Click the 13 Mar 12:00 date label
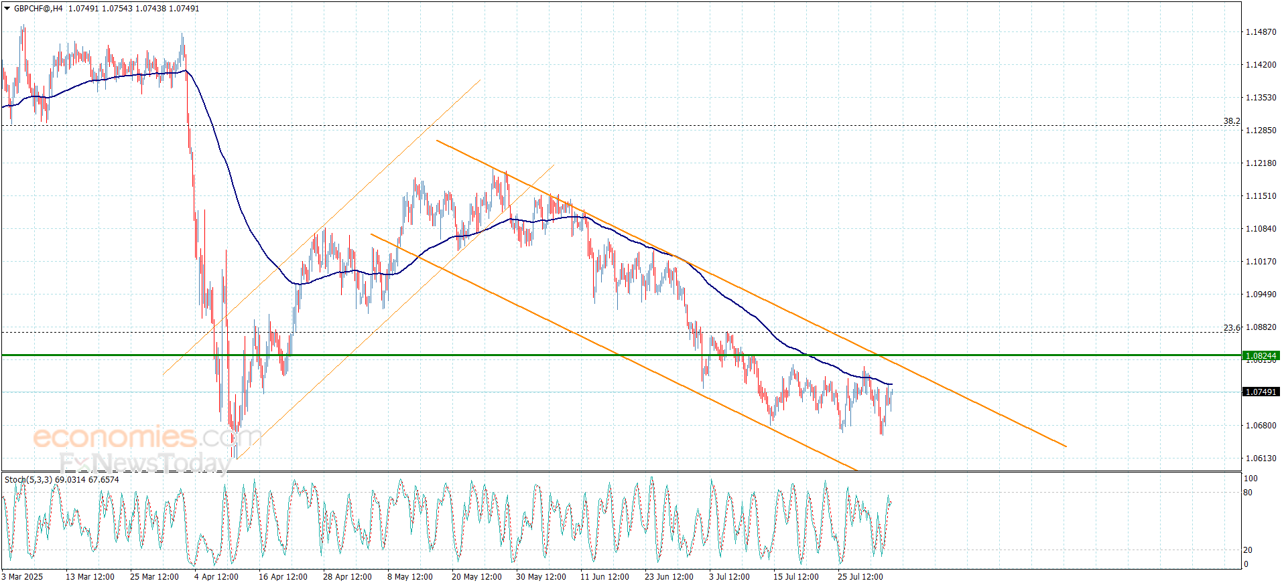 [90, 577]
